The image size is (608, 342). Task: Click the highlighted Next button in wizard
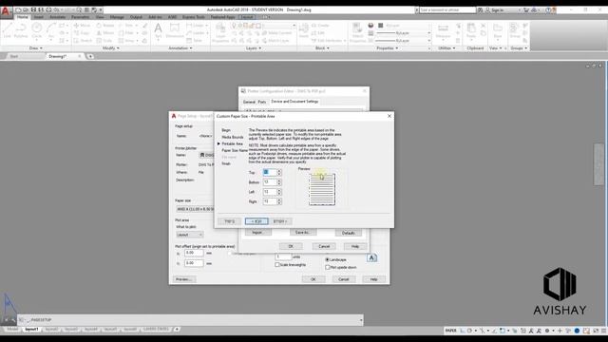(x=256, y=221)
